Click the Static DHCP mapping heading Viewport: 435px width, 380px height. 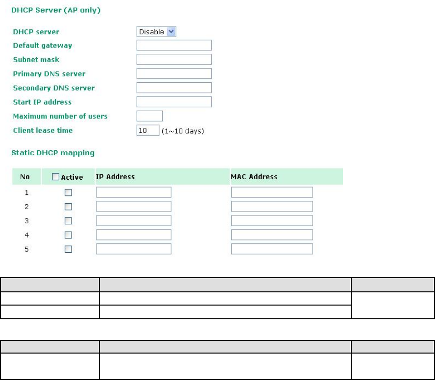pos(53,153)
